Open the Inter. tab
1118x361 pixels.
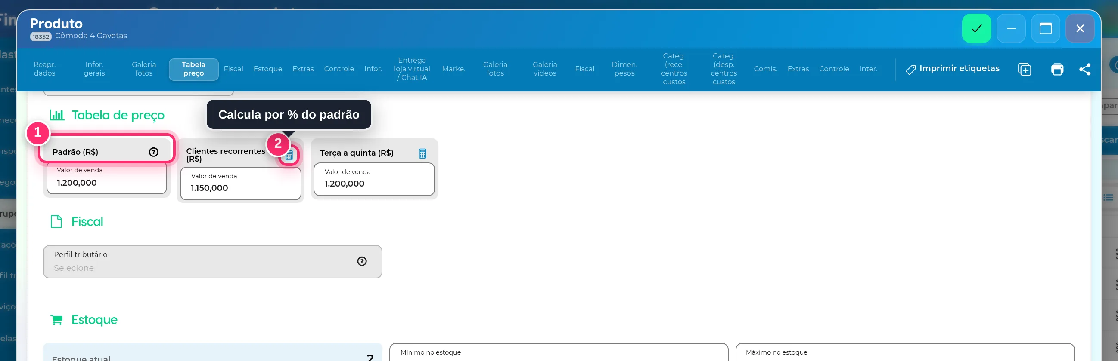[x=868, y=69]
